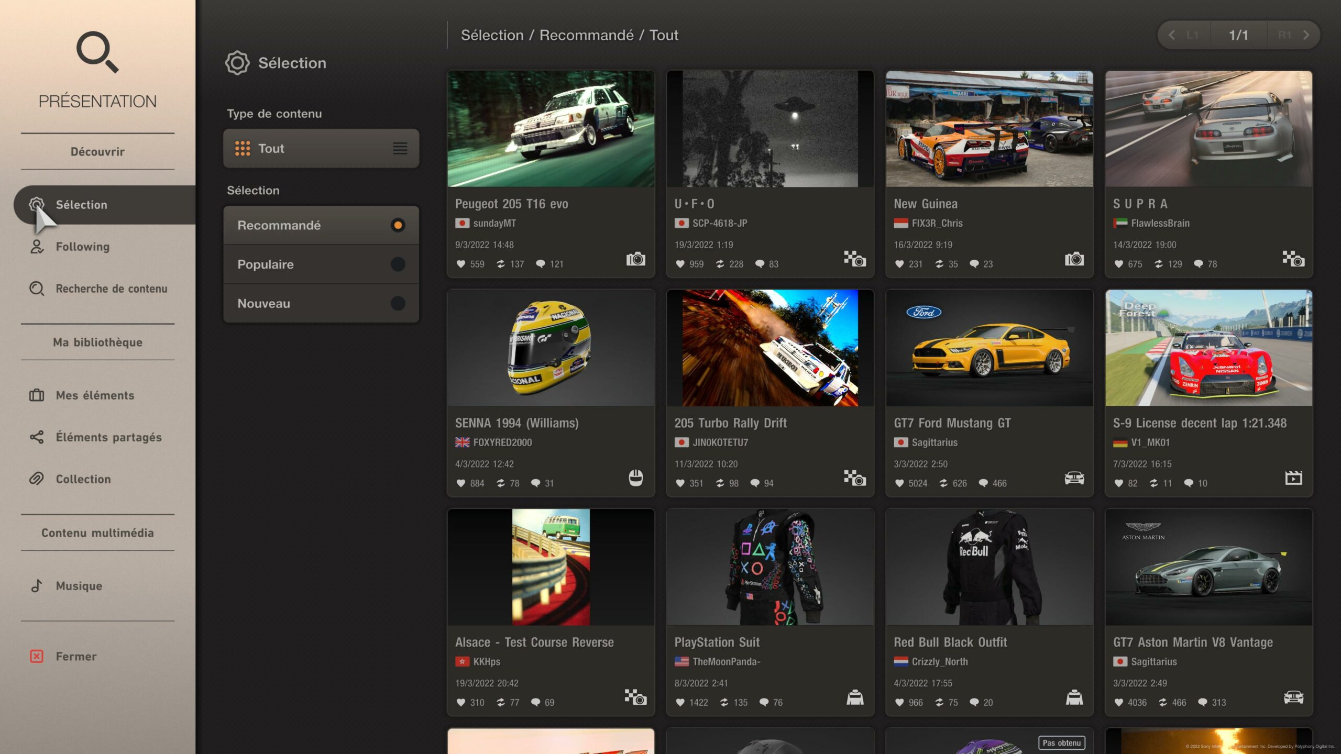Click the scapes icon on the Alsace Test Course card

635,697
